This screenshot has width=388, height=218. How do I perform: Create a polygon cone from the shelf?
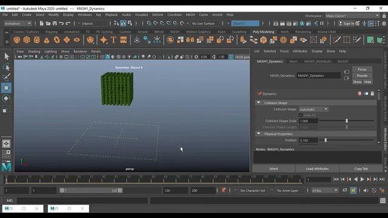(x=47, y=40)
